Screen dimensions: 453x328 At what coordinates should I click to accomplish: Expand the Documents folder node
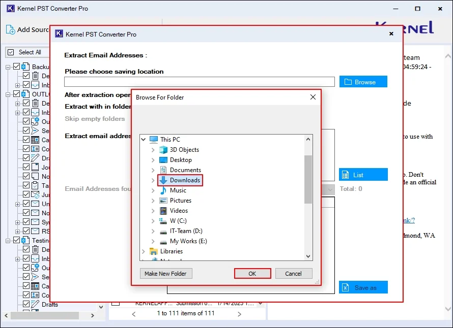click(x=153, y=170)
